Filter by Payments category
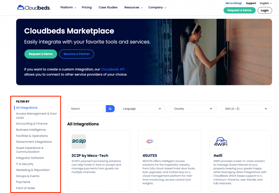This screenshot has height=193, width=279. pyautogui.click(x=23, y=182)
